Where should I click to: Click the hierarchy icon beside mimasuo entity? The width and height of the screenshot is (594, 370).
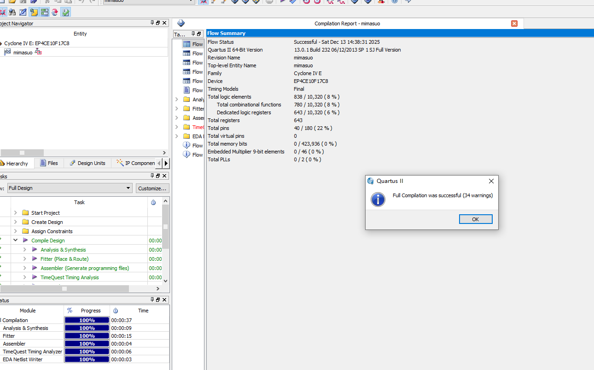click(38, 52)
